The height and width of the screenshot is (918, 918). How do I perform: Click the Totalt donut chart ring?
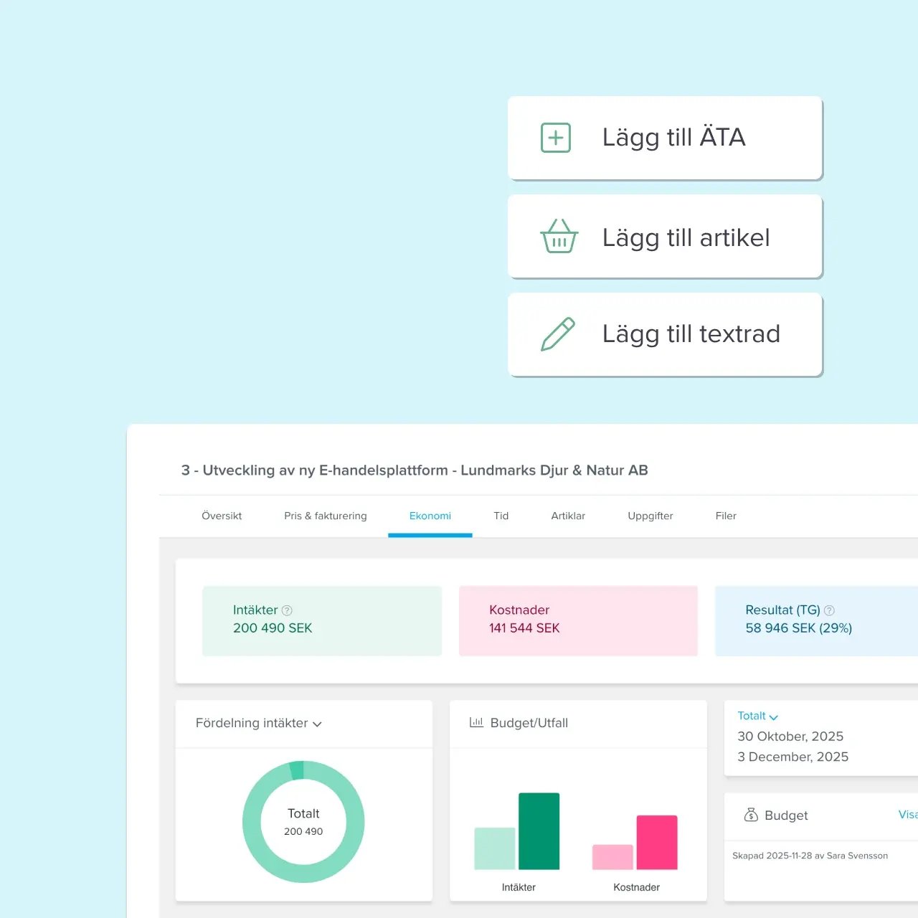coord(252,822)
